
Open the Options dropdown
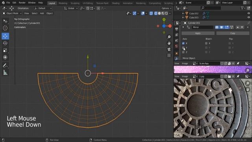click(x=166, y=8)
